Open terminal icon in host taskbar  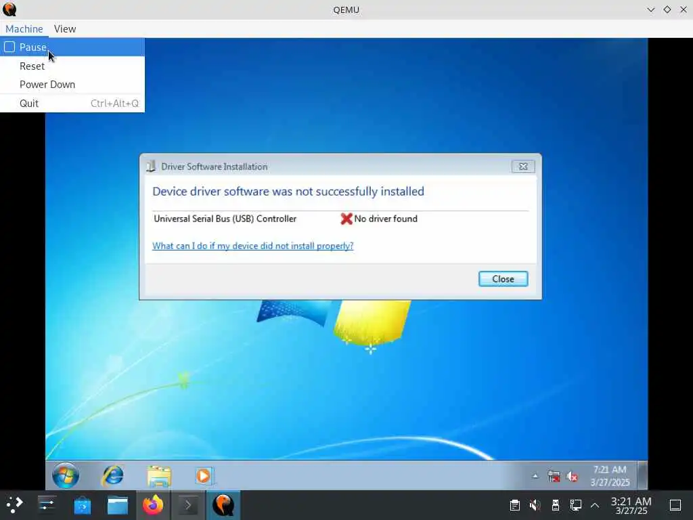click(188, 505)
